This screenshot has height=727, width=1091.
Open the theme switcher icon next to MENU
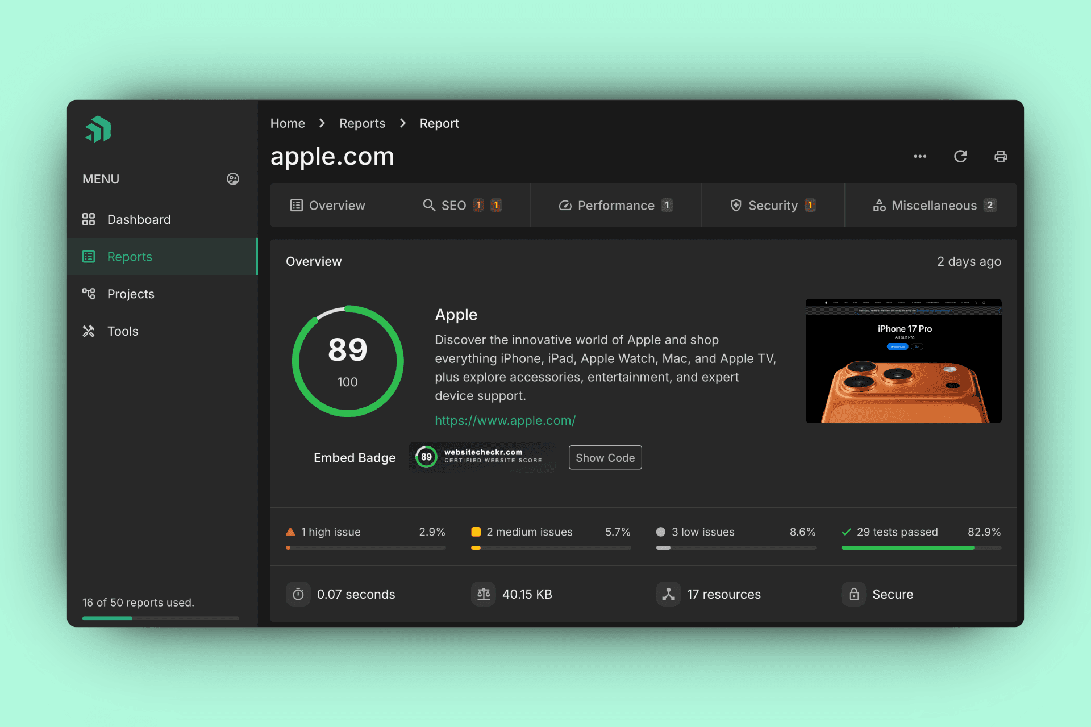(232, 179)
